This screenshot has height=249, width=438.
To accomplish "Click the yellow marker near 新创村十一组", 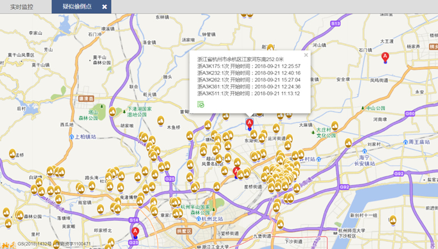I will (392, 220).
